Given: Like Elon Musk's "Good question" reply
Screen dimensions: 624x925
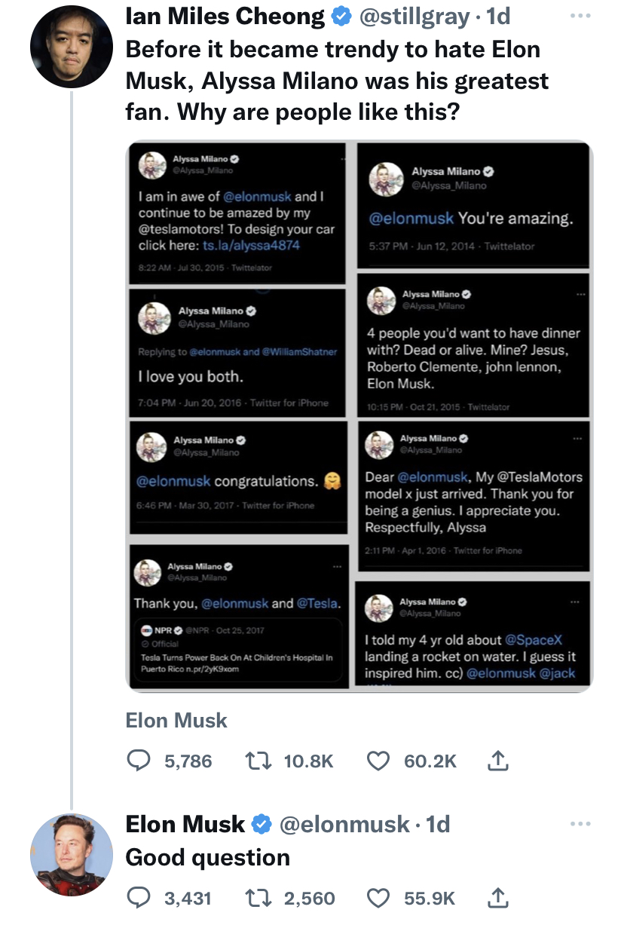Looking at the screenshot, I should pos(379,898).
